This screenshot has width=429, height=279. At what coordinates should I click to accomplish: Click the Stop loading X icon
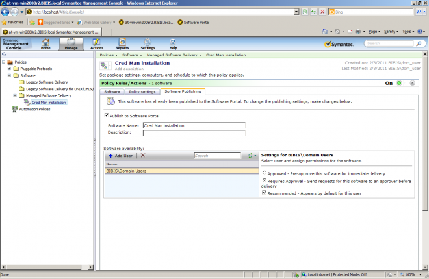322,12
